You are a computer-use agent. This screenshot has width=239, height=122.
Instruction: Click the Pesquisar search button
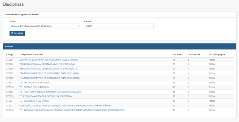pos(17,33)
